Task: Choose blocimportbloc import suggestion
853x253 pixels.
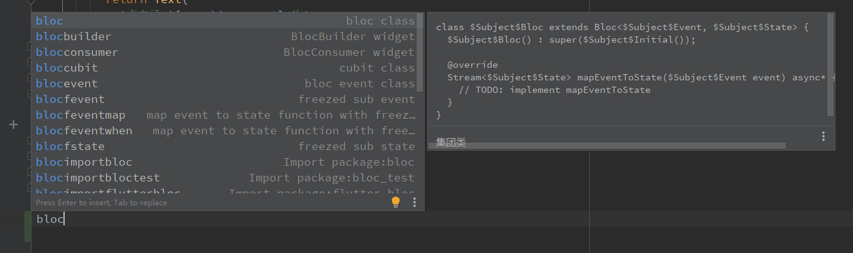Action: click(x=225, y=162)
